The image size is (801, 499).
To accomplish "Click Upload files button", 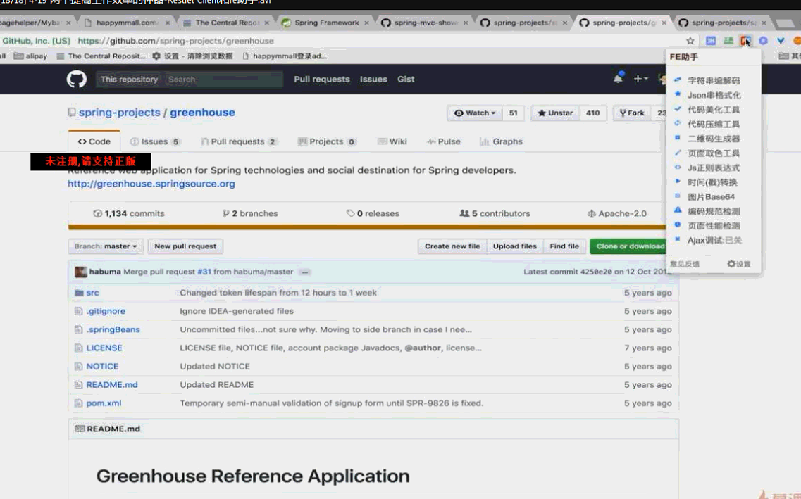I will click(515, 246).
